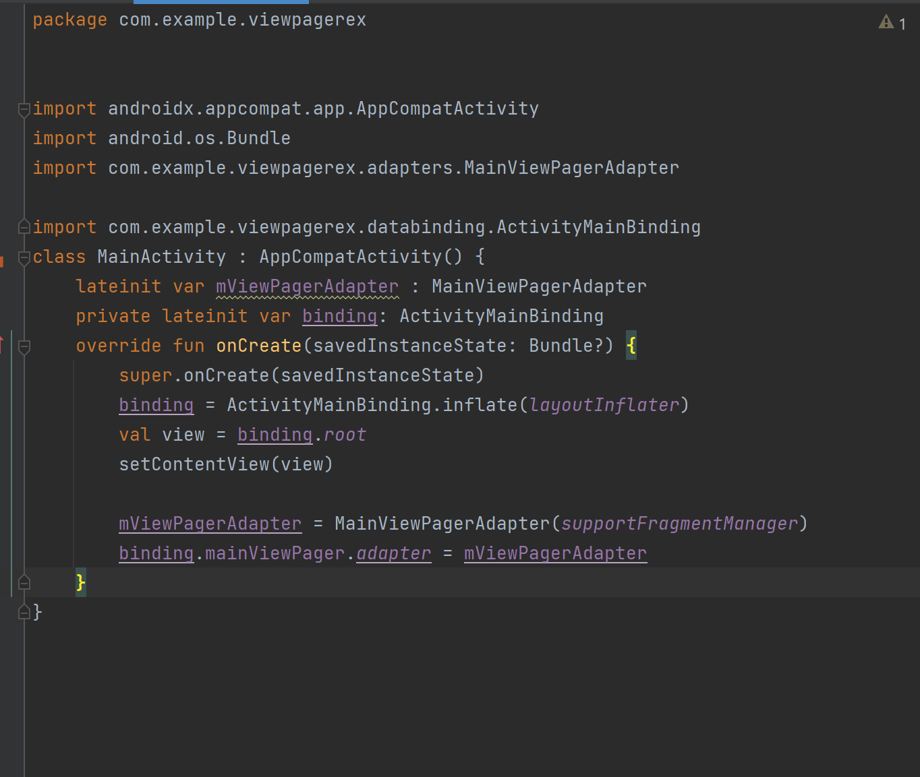Click the MainViewPagerAdapter import statement

click(355, 168)
